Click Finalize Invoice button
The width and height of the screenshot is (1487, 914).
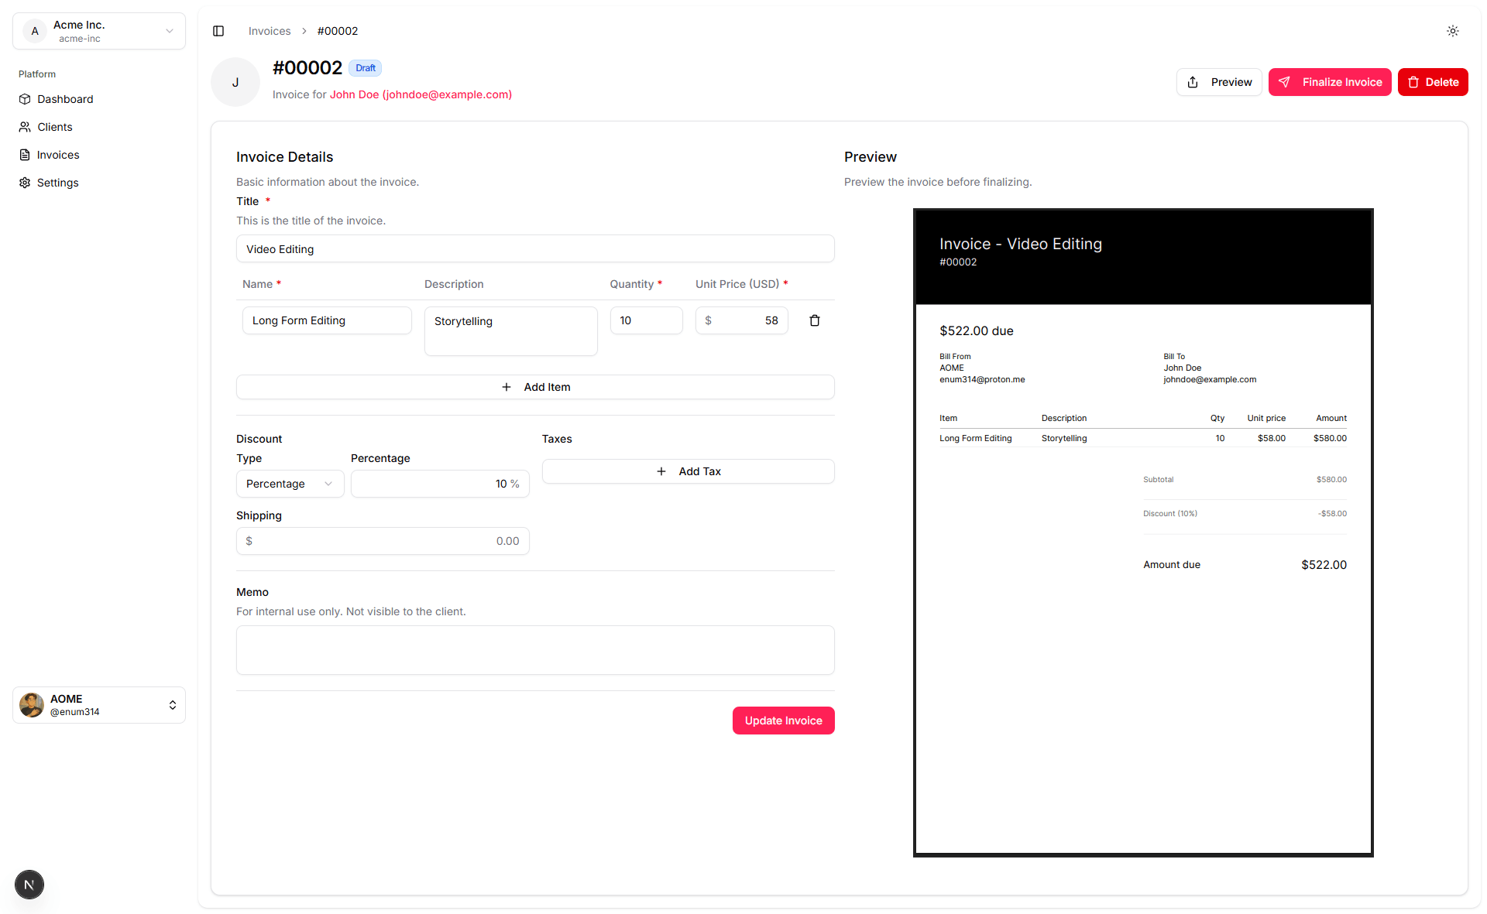click(x=1330, y=82)
